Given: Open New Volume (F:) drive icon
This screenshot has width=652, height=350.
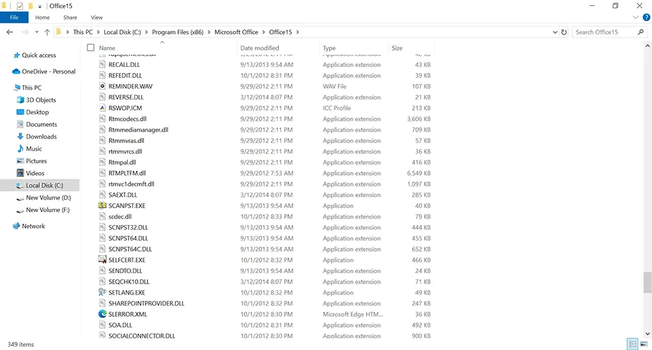Looking at the screenshot, I should click(20, 210).
